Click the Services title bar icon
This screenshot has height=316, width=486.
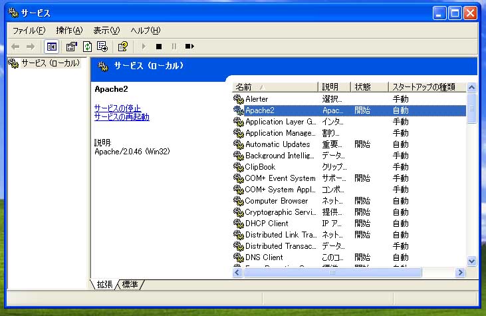[x=13, y=13]
